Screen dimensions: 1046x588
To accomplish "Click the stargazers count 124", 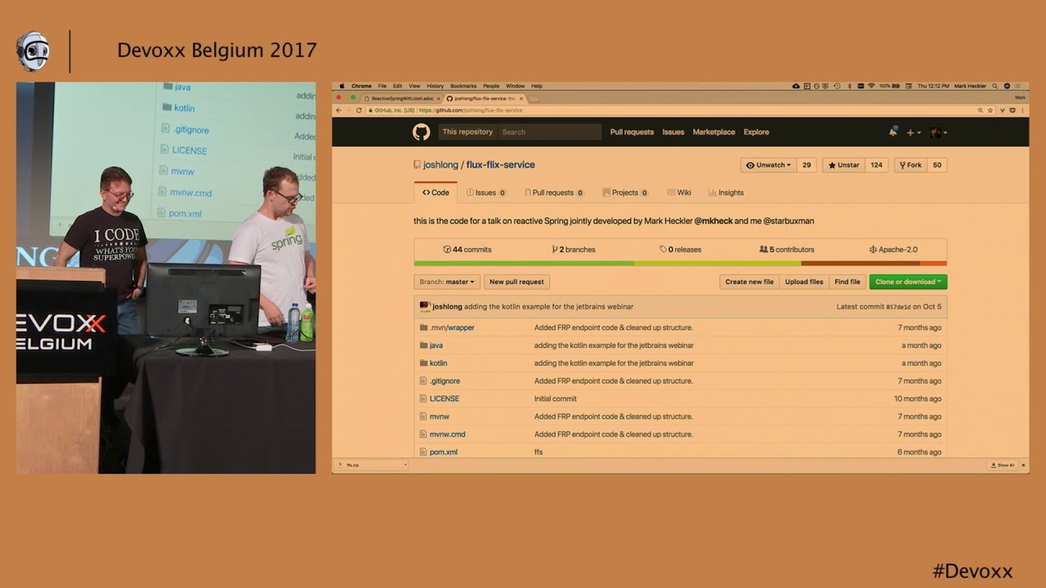I will click(876, 165).
